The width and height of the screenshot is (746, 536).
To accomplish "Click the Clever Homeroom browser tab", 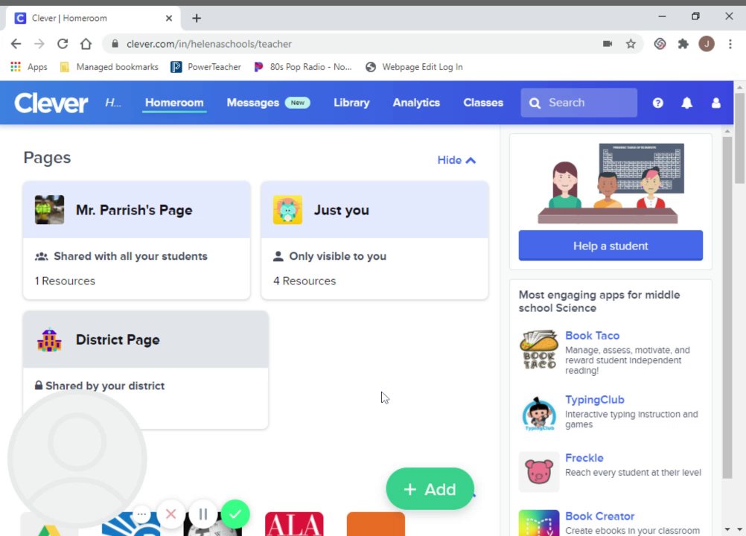I will 93,18.
